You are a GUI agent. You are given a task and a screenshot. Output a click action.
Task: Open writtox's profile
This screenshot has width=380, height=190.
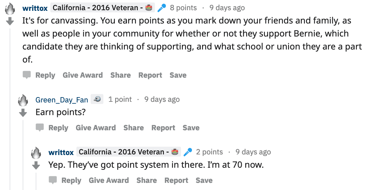tap(35, 8)
